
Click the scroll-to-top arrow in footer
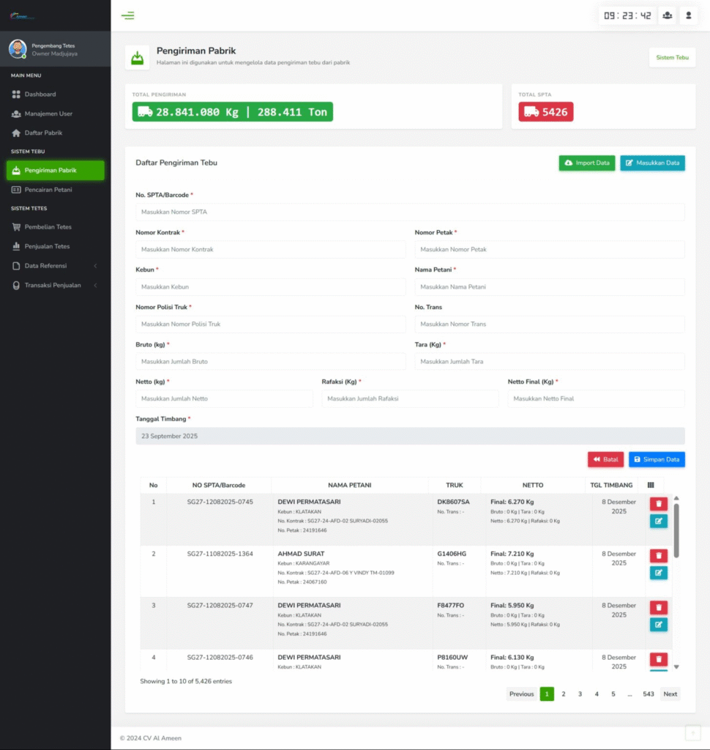[692, 733]
